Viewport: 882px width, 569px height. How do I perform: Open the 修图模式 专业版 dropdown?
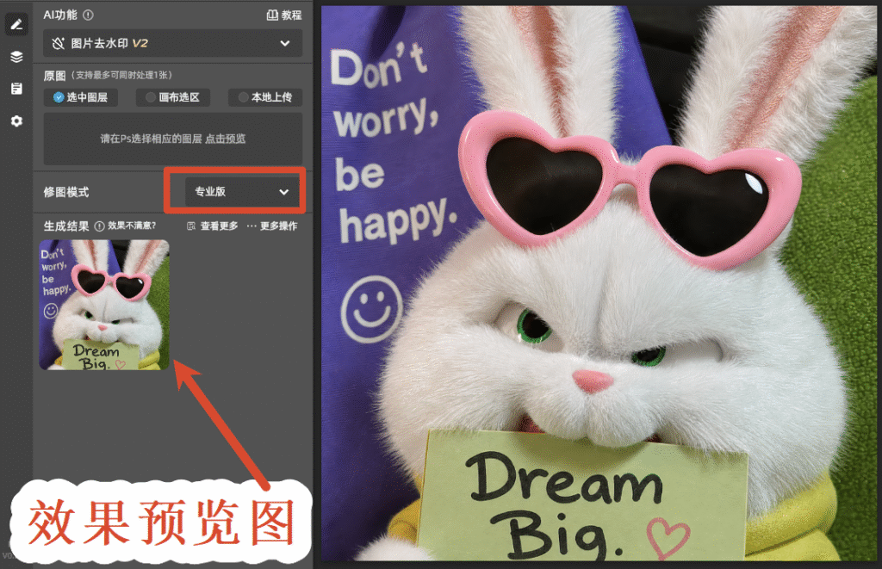pos(241,192)
